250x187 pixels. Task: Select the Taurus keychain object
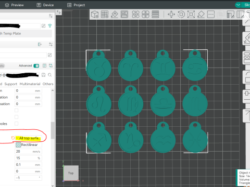(x=99, y=66)
